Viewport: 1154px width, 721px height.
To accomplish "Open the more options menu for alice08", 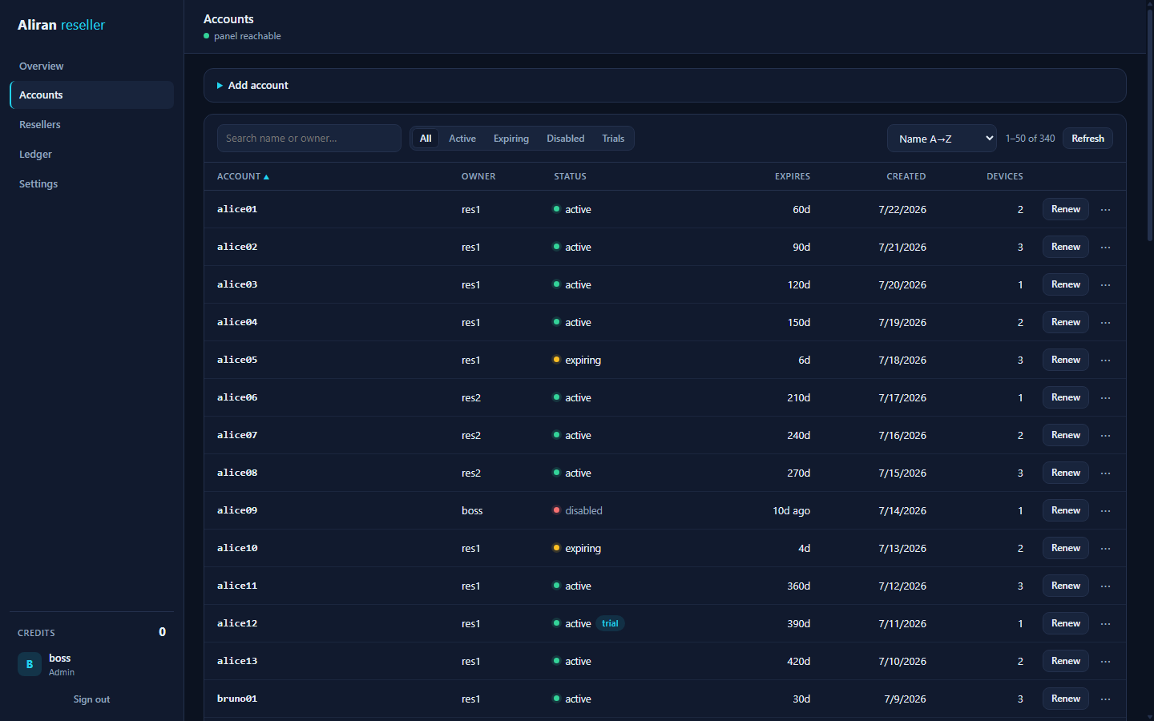I will pyautogui.click(x=1106, y=473).
